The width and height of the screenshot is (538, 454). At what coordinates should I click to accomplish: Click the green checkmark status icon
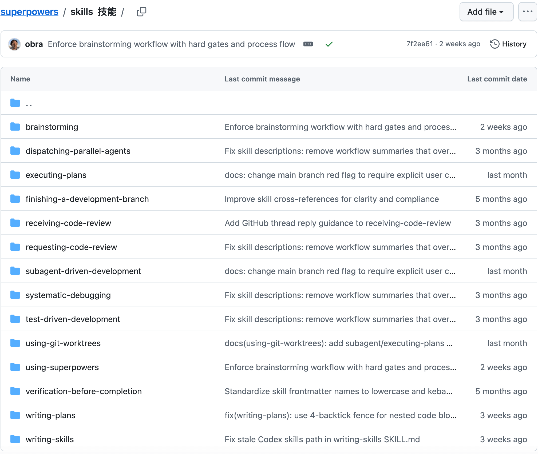[329, 44]
